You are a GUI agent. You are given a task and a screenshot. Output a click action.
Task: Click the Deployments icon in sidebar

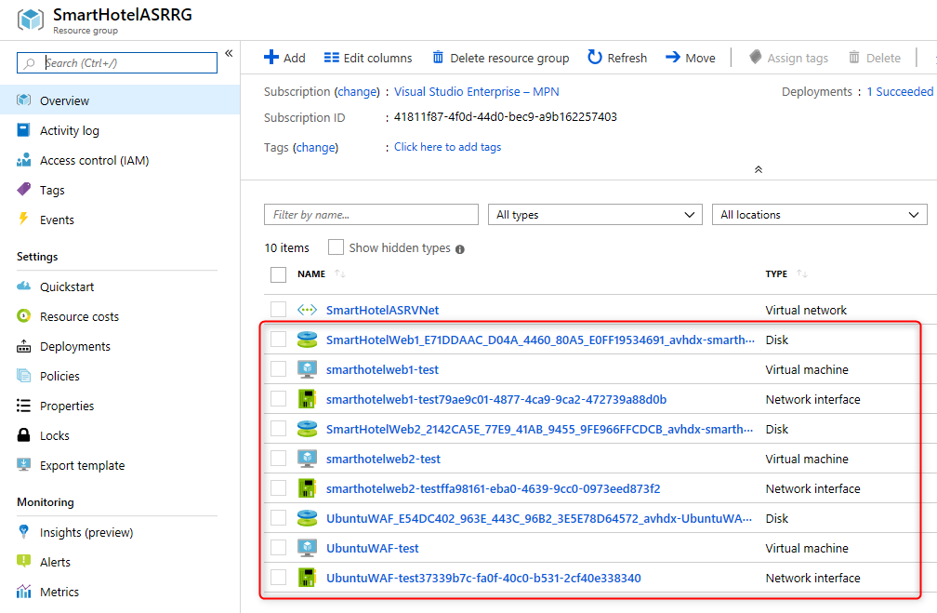[x=24, y=346]
